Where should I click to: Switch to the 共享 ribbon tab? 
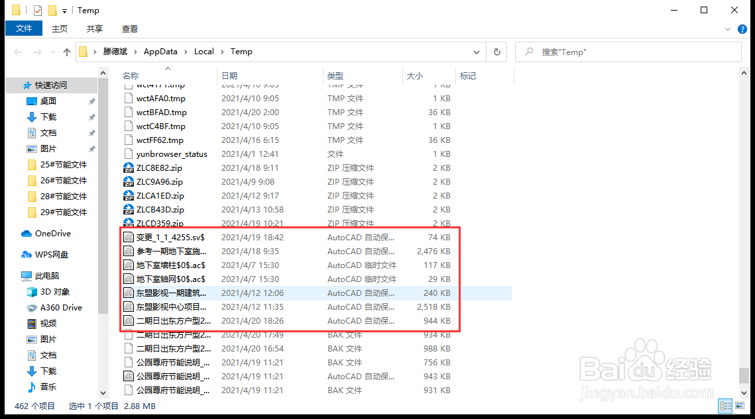click(94, 29)
